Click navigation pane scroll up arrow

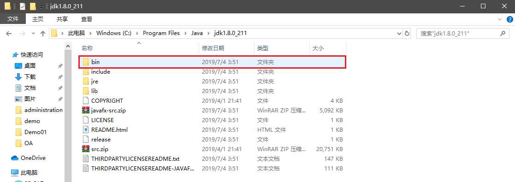[68, 46]
